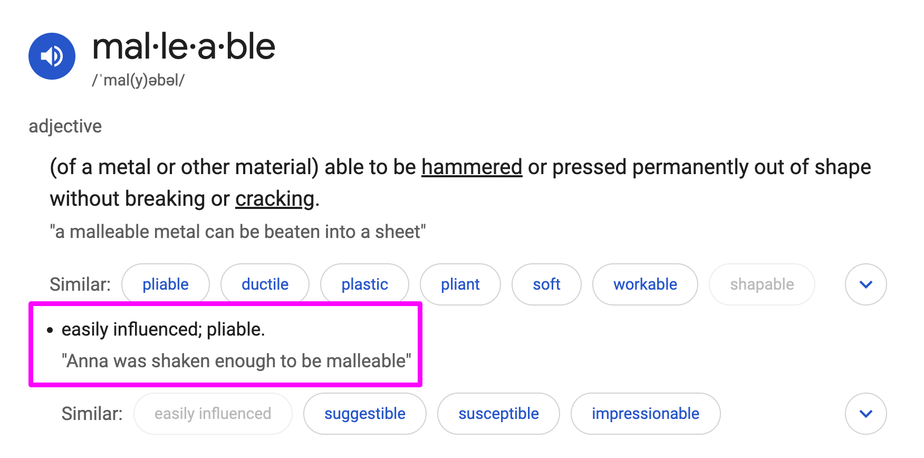The width and height of the screenshot is (924, 458).
Task: Follow the "cracking" word link
Action: [x=275, y=199]
